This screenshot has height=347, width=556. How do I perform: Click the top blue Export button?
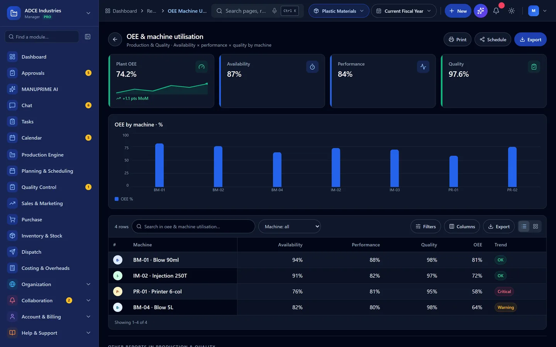click(x=531, y=39)
